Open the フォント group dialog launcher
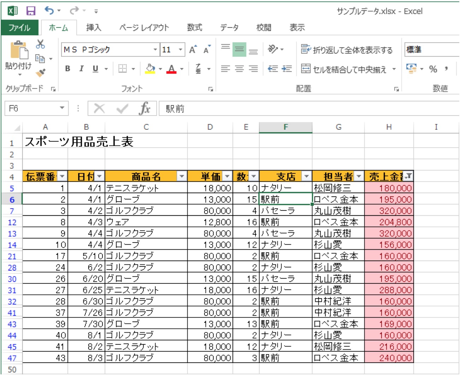460x375 pixels. pos(211,89)
